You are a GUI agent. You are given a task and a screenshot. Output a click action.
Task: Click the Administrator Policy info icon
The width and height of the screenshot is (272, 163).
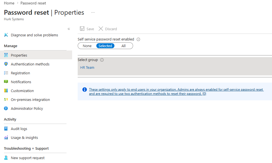pos(6,108)
